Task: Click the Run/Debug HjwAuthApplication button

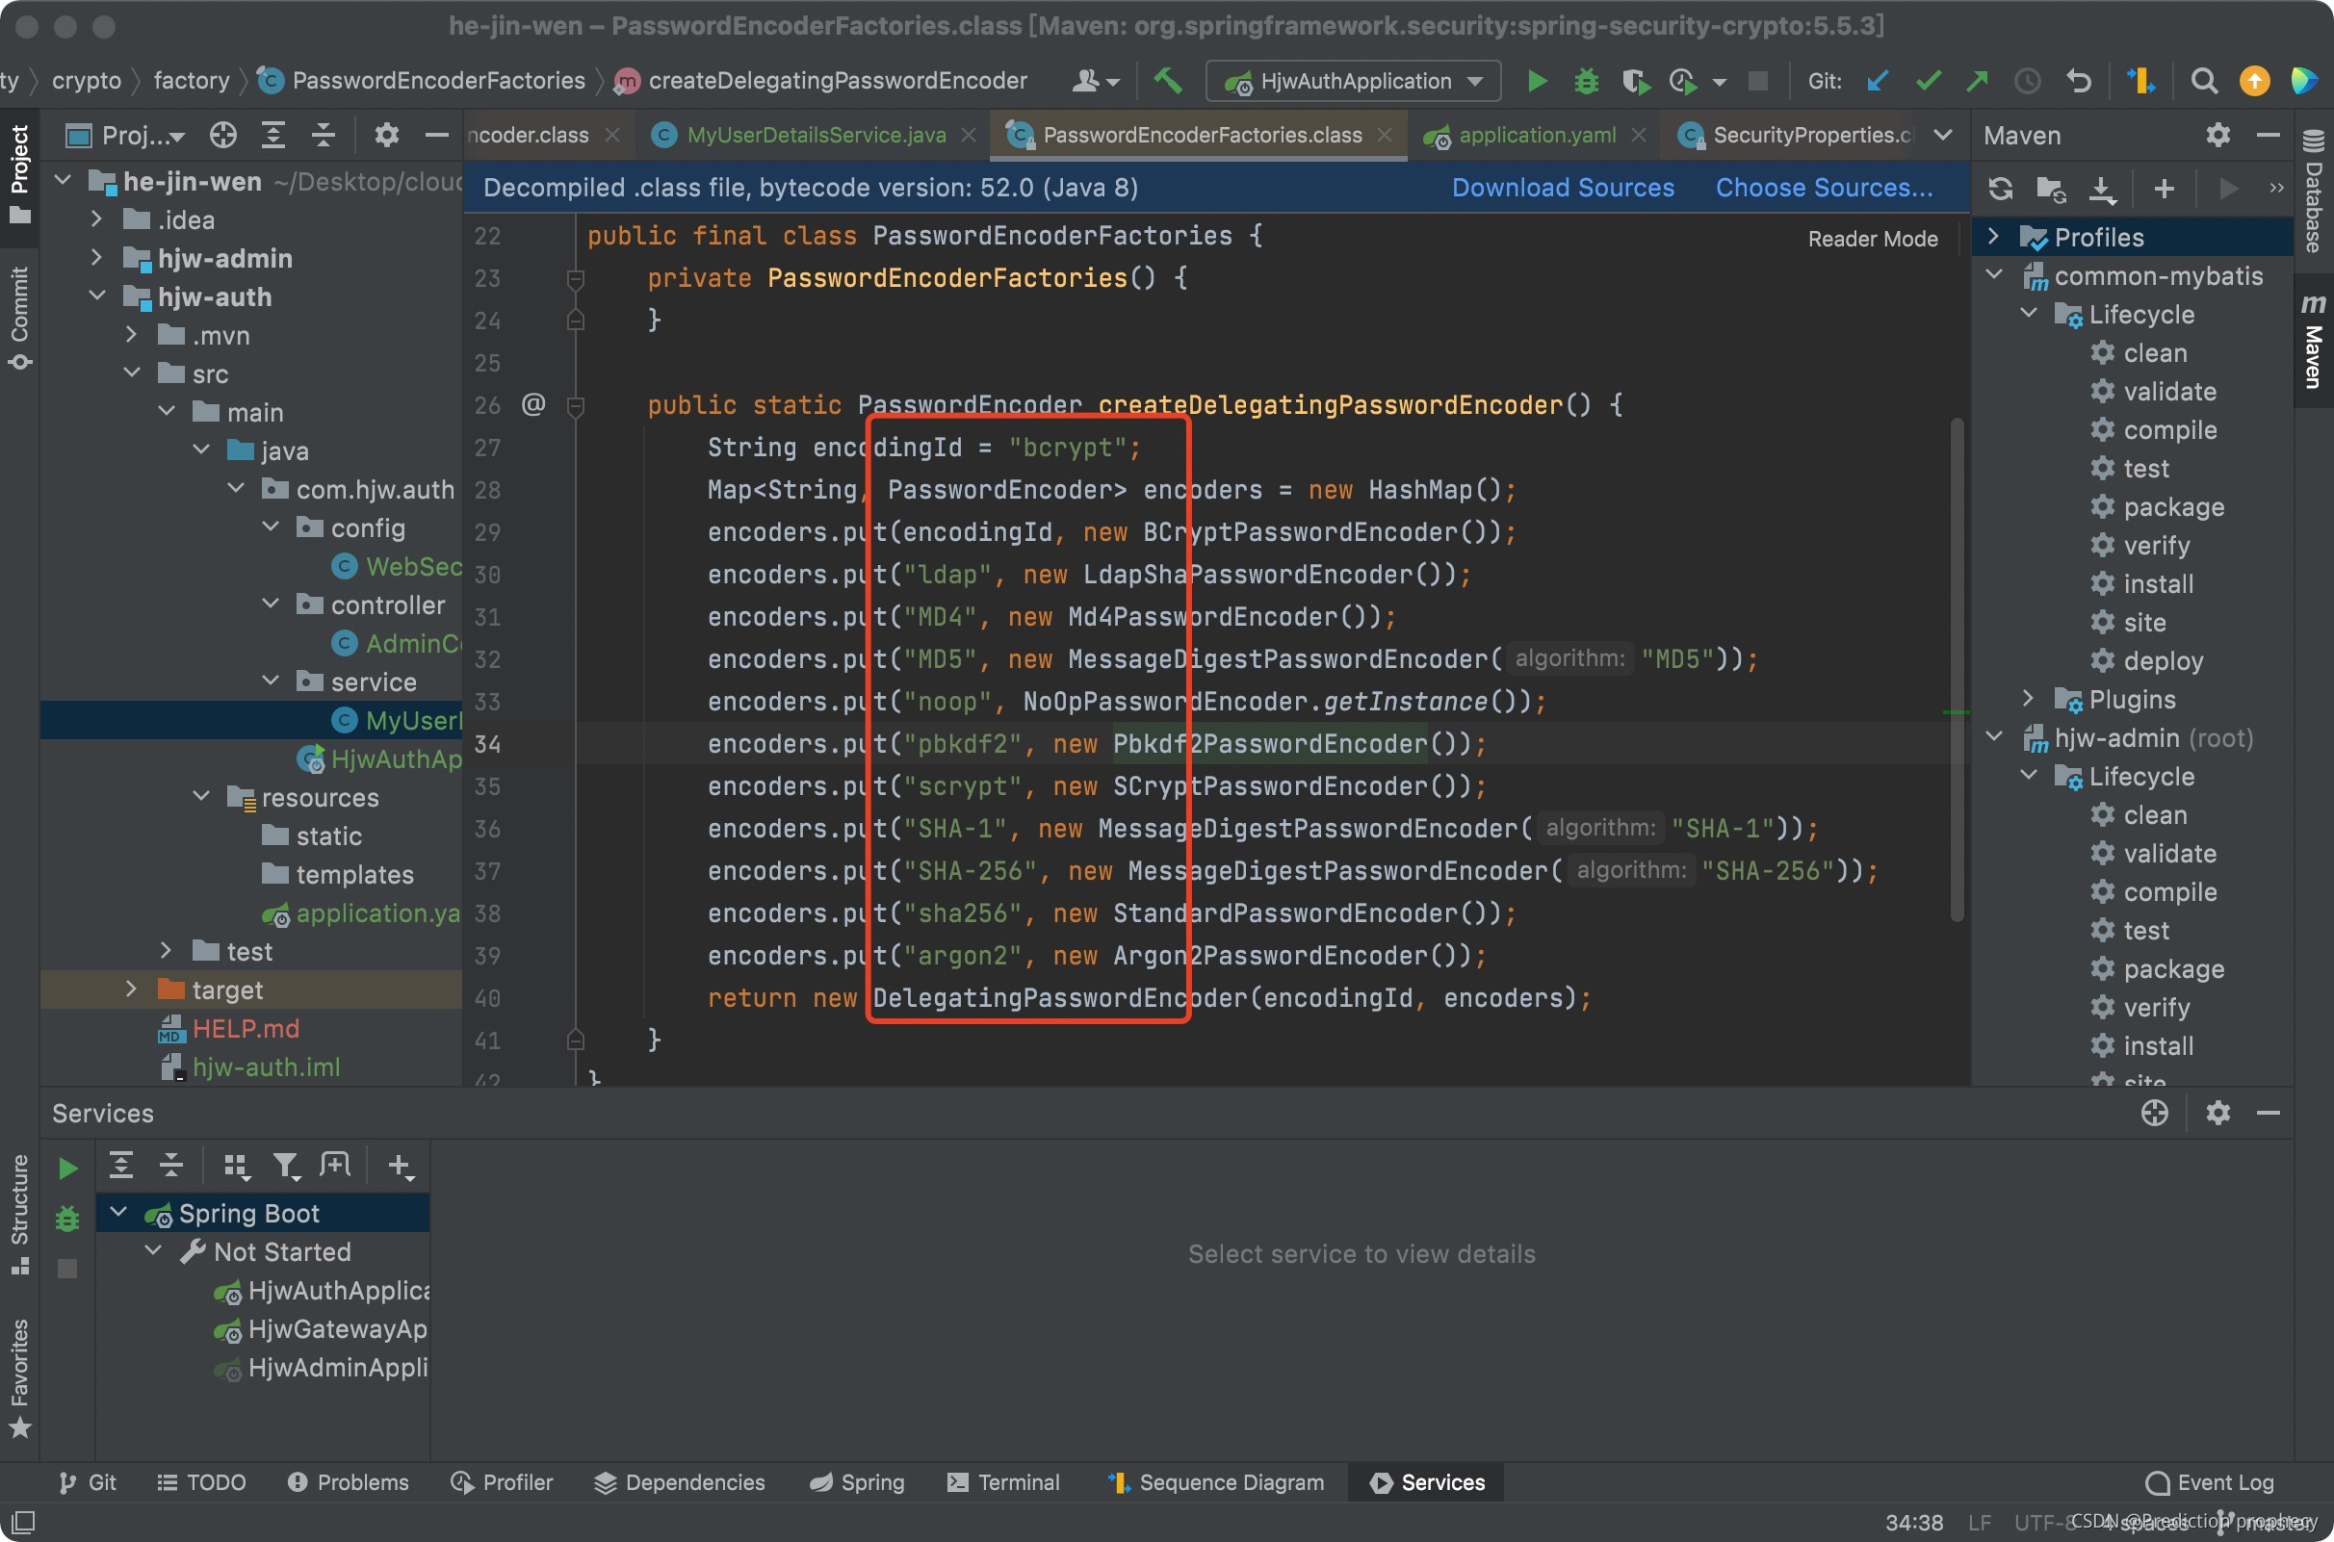Action: pyautogui.click(x=1534, y=81)
